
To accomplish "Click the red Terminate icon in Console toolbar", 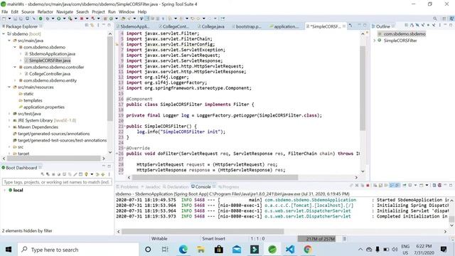I will (368, 186).
